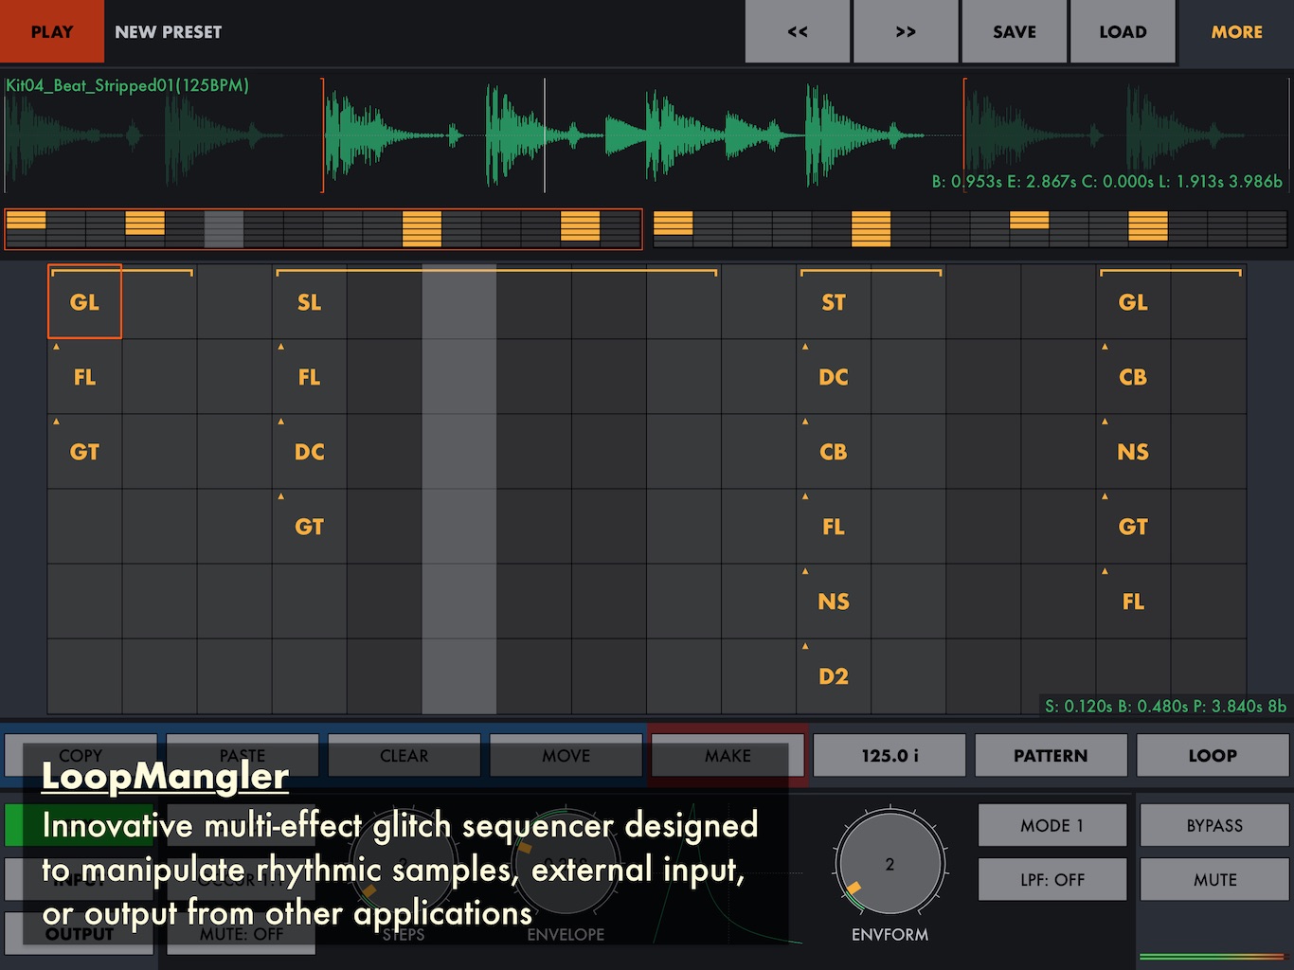Toggle the LPF: OFF filter
The image size is (1294, 970).
pyautogui.click(x=1051, y=880)
